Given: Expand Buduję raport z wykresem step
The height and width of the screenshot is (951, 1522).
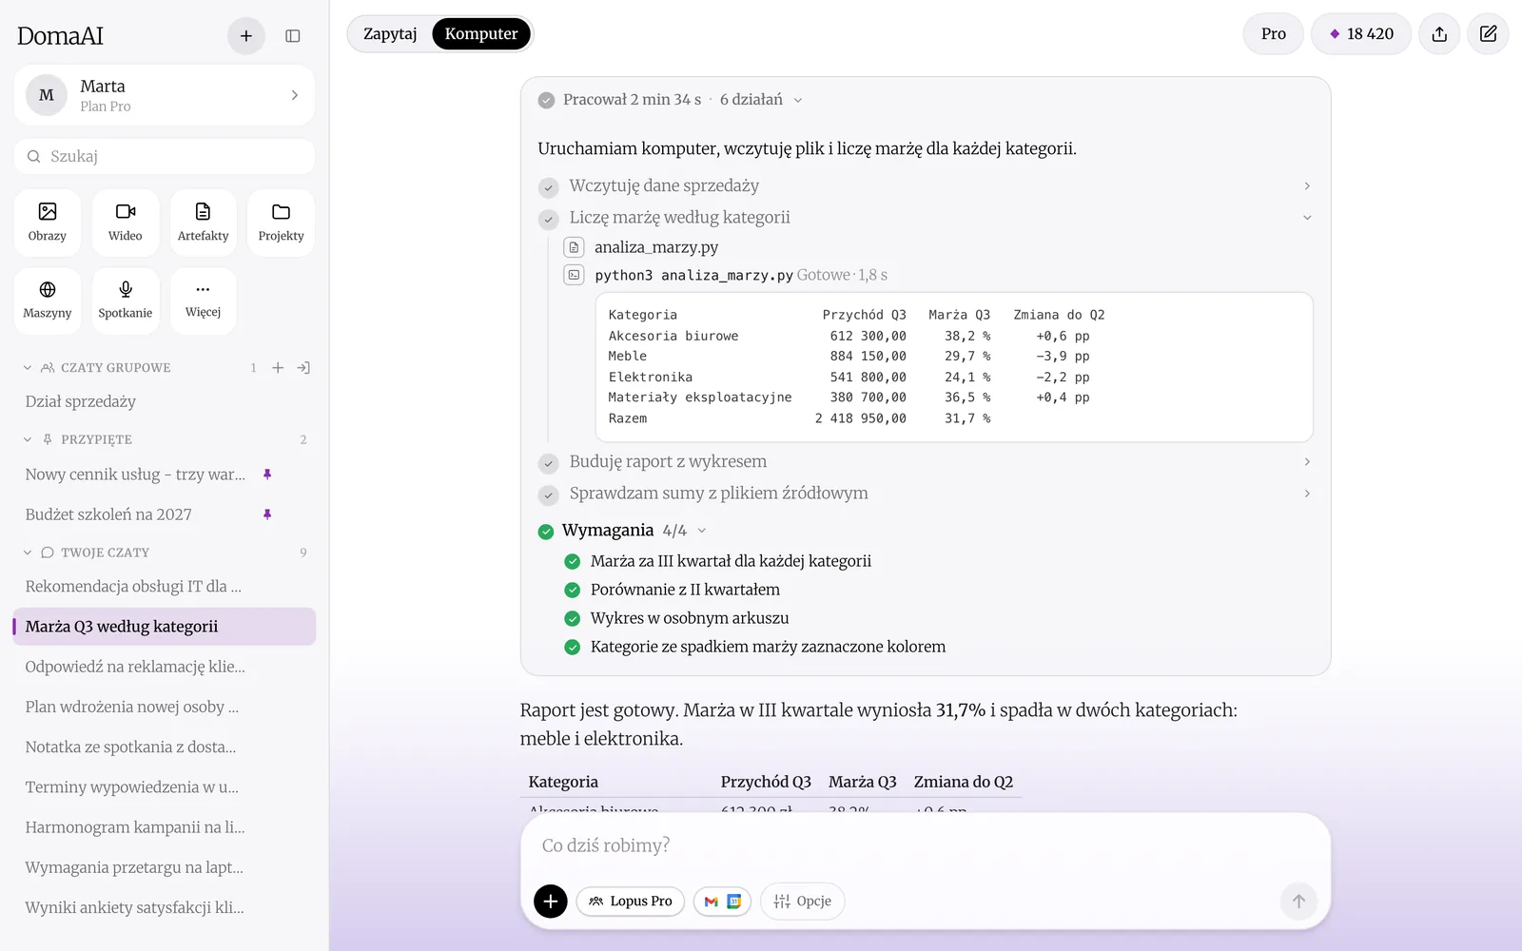Looking at the screenshot, I should click(925, 462).
